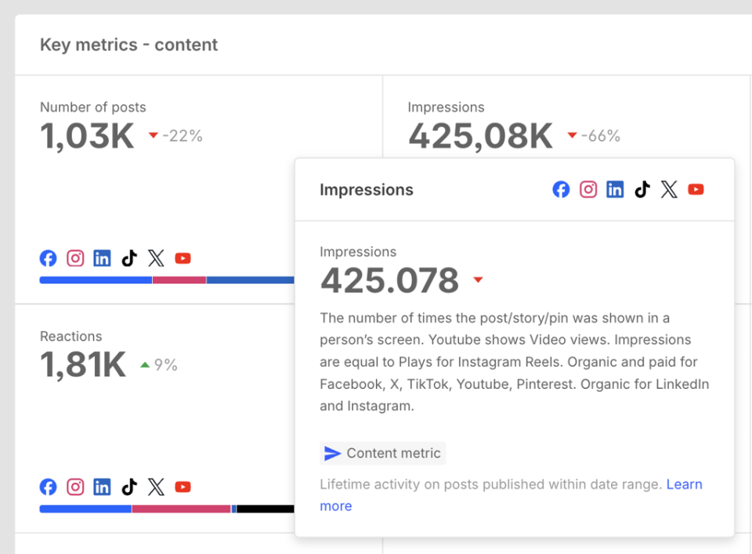Screen dimensions: 752x554
Task: Click the YouTube icon in the Impressions popup header
Action: [696, 189]
